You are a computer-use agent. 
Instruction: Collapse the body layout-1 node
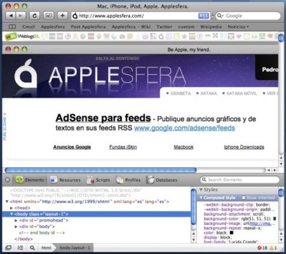click(11, 214)
